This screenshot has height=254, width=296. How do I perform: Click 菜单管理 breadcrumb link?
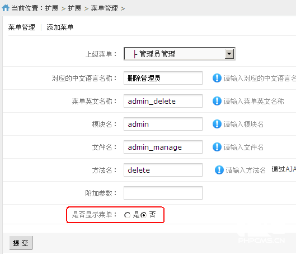[x=105, y=8]
